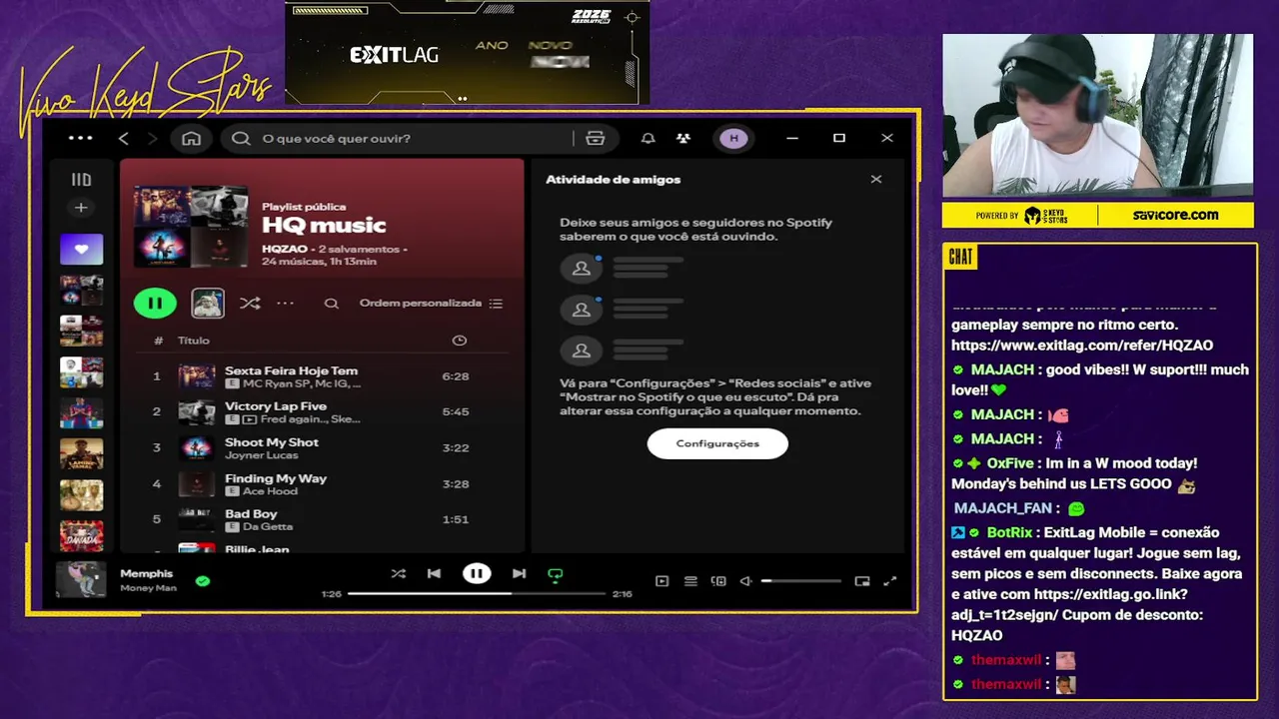Mute volume with the speaker icon

click(x=745, y=581)
